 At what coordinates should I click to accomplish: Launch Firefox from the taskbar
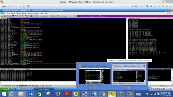(x=58, y=94)
